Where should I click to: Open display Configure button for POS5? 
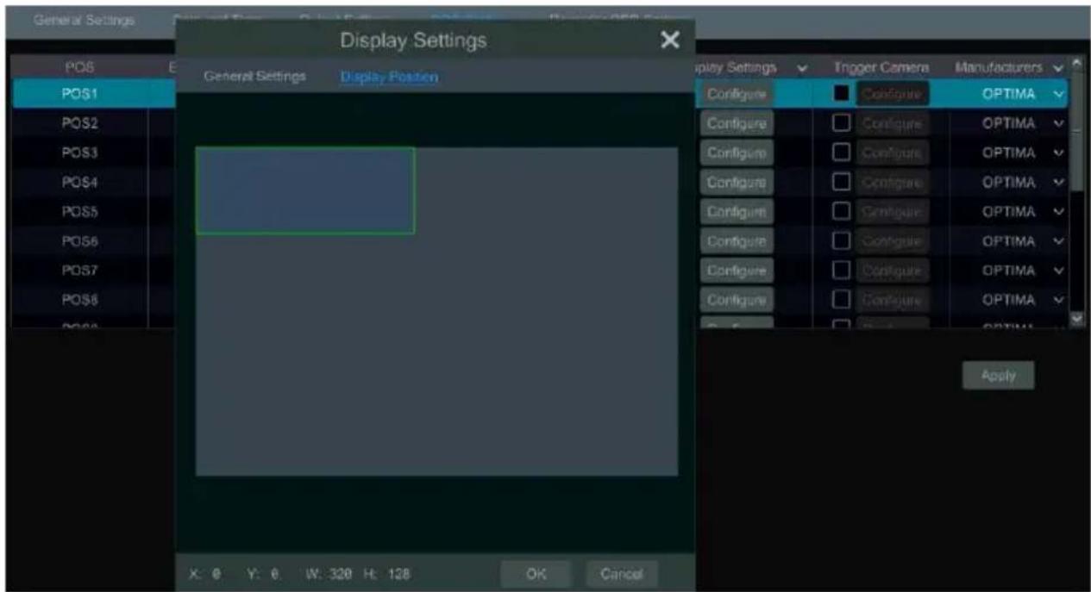tap(737, 212)
